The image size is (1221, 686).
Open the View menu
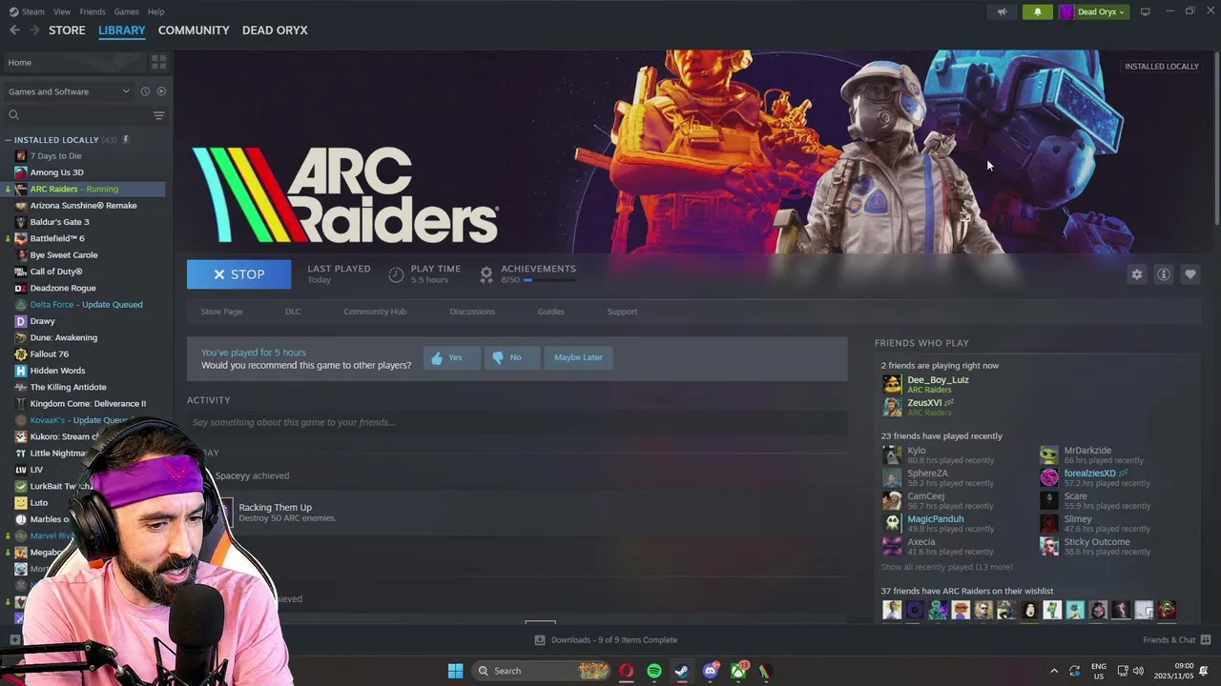[x=62, y=11]
